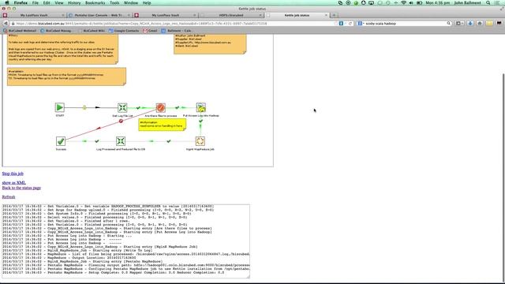Open the History menu
The height and width of the screenshot is (284, 505).
pos(74,3)
